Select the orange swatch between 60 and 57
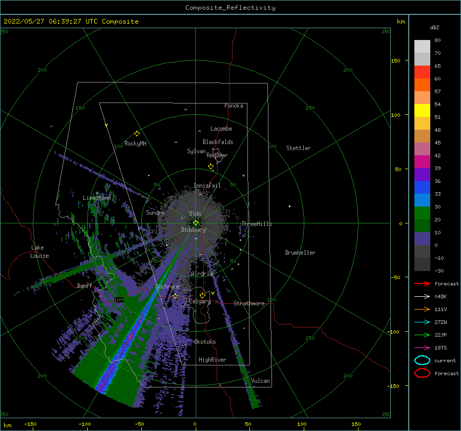The width and height of the screenshot is (461, 431). tap(422, 85)
